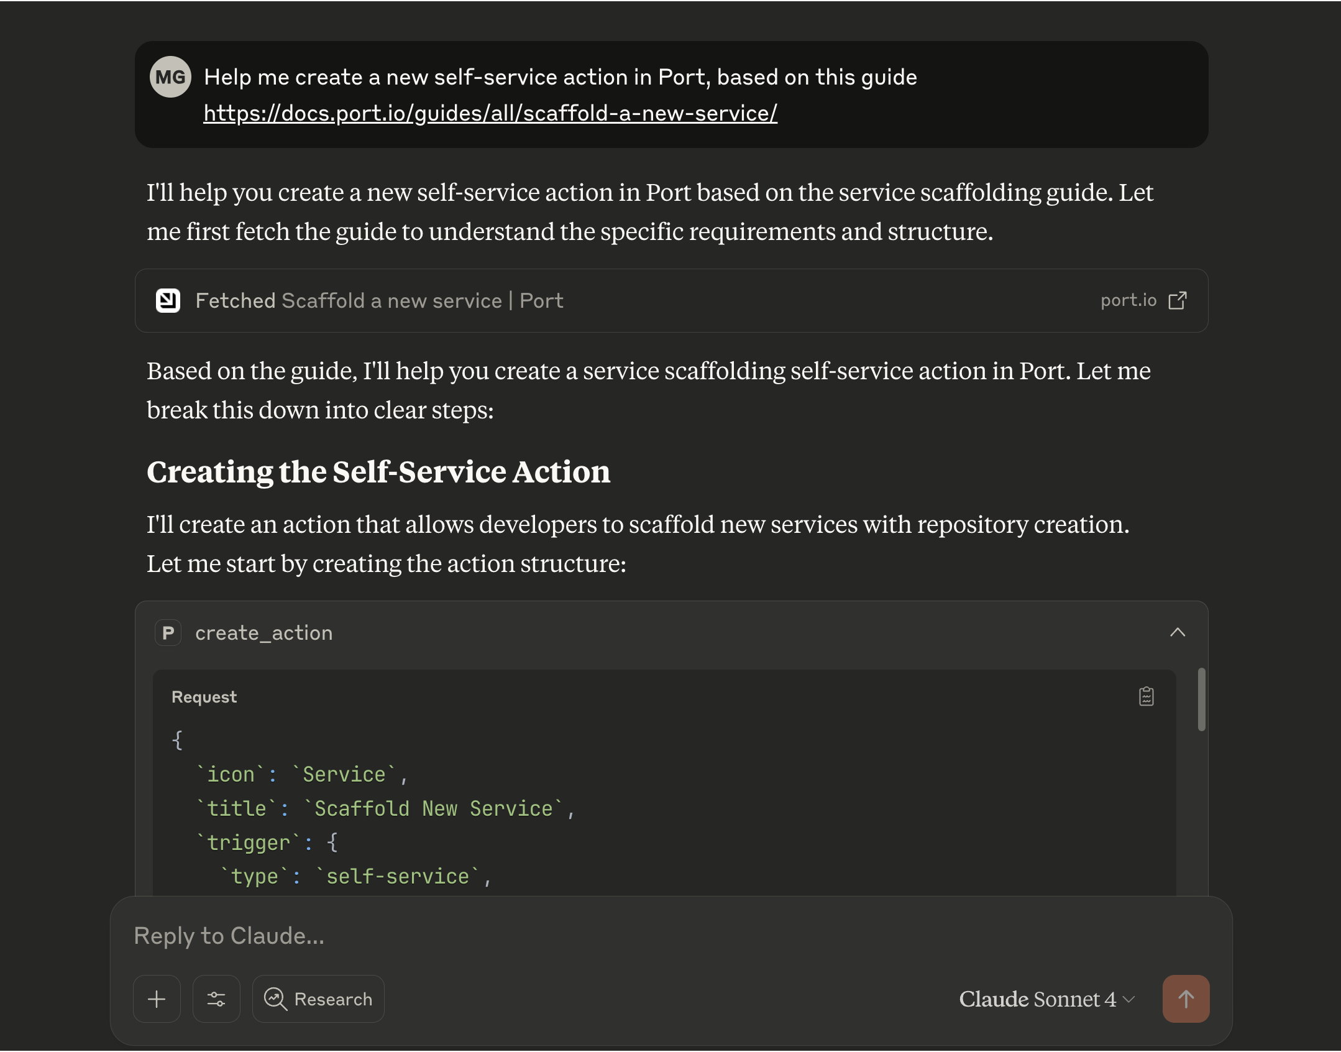
Task: Click the Port 'P' icon on create_action
Action: (168, 633)
